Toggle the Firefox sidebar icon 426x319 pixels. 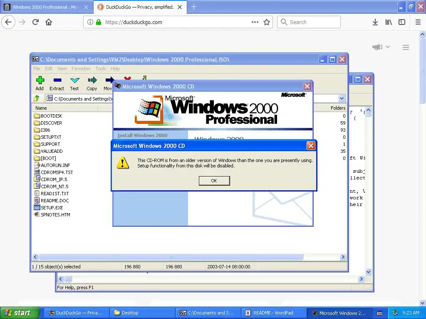pyautogui.click(x=402, y=22)
